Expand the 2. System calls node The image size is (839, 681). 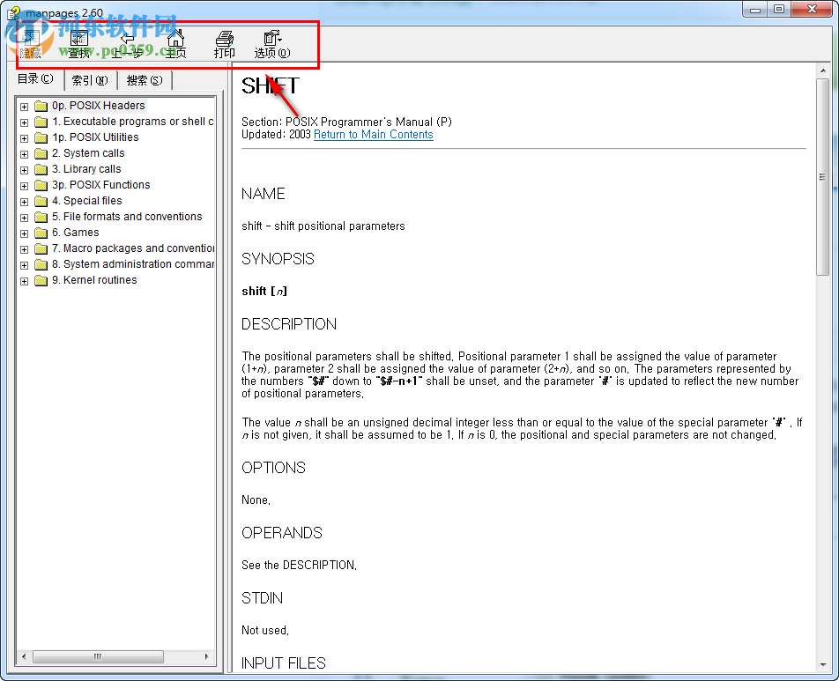pos(24,154)
